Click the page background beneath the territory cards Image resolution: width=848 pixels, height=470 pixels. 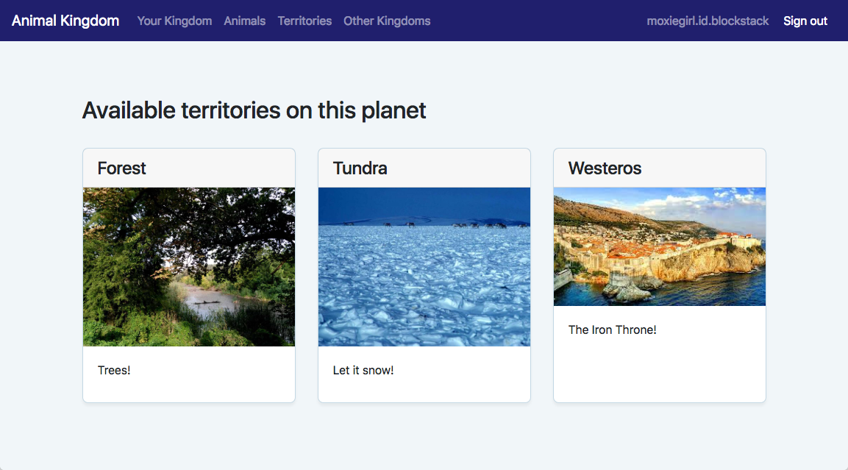coord(424,436)
